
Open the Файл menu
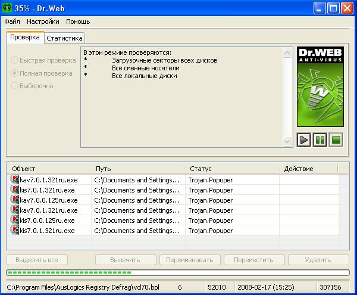click(x=12, y=21)
